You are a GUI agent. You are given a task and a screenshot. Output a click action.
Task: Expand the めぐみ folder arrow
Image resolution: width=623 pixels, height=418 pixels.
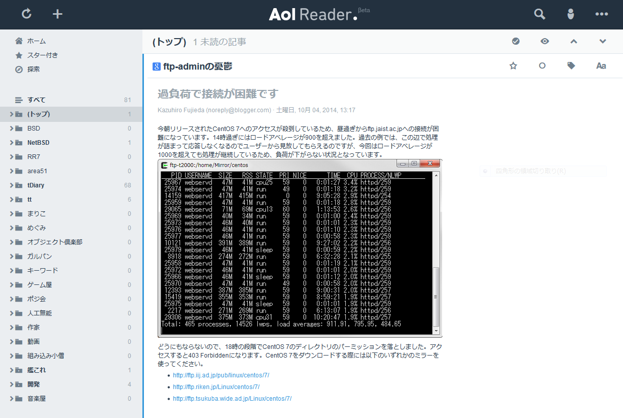(11, 228)
